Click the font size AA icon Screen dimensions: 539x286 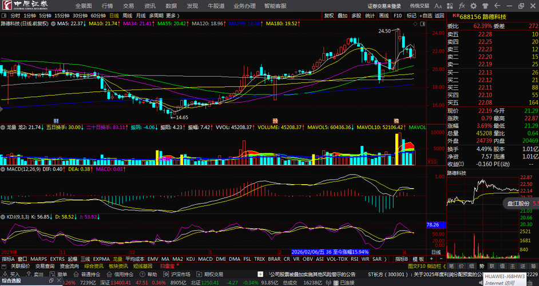pos(438,6)
